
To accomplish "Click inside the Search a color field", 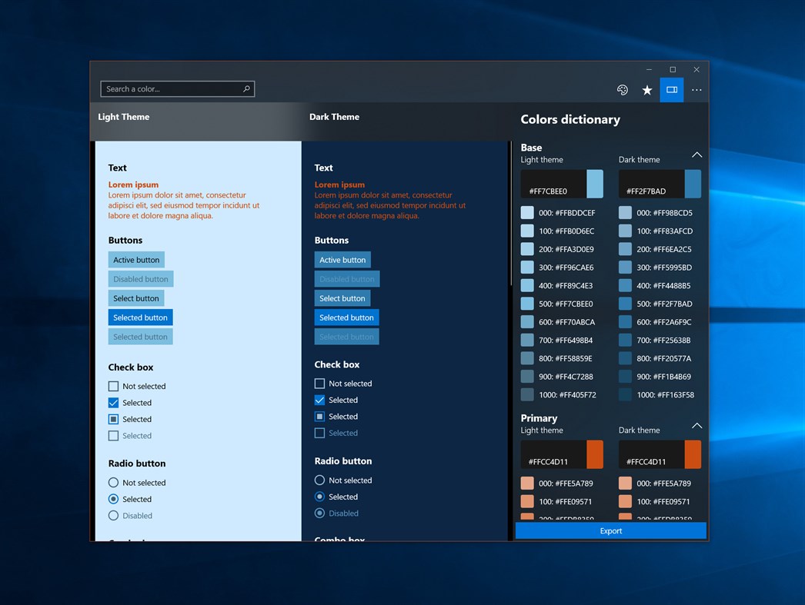I will coord(178,88).
